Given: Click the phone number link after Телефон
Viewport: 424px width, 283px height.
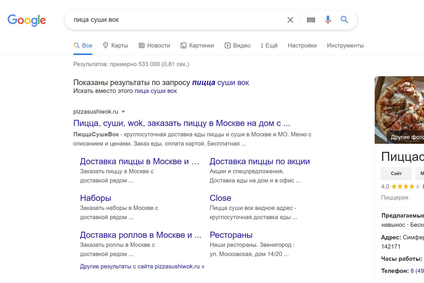Looking at the screenshot, I should [417, 270].
